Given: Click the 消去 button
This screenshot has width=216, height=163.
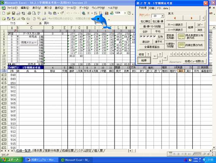Looking at the screenshot, I should tap(200, 30).
